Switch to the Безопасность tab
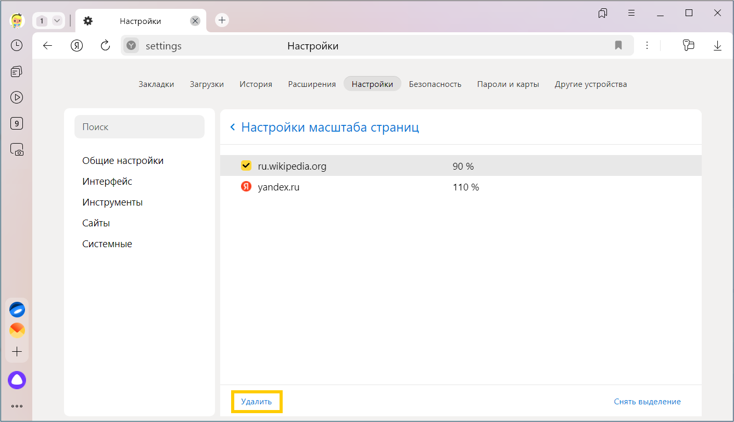The width and height of the screenshot is (734, 422). (435, 84)
